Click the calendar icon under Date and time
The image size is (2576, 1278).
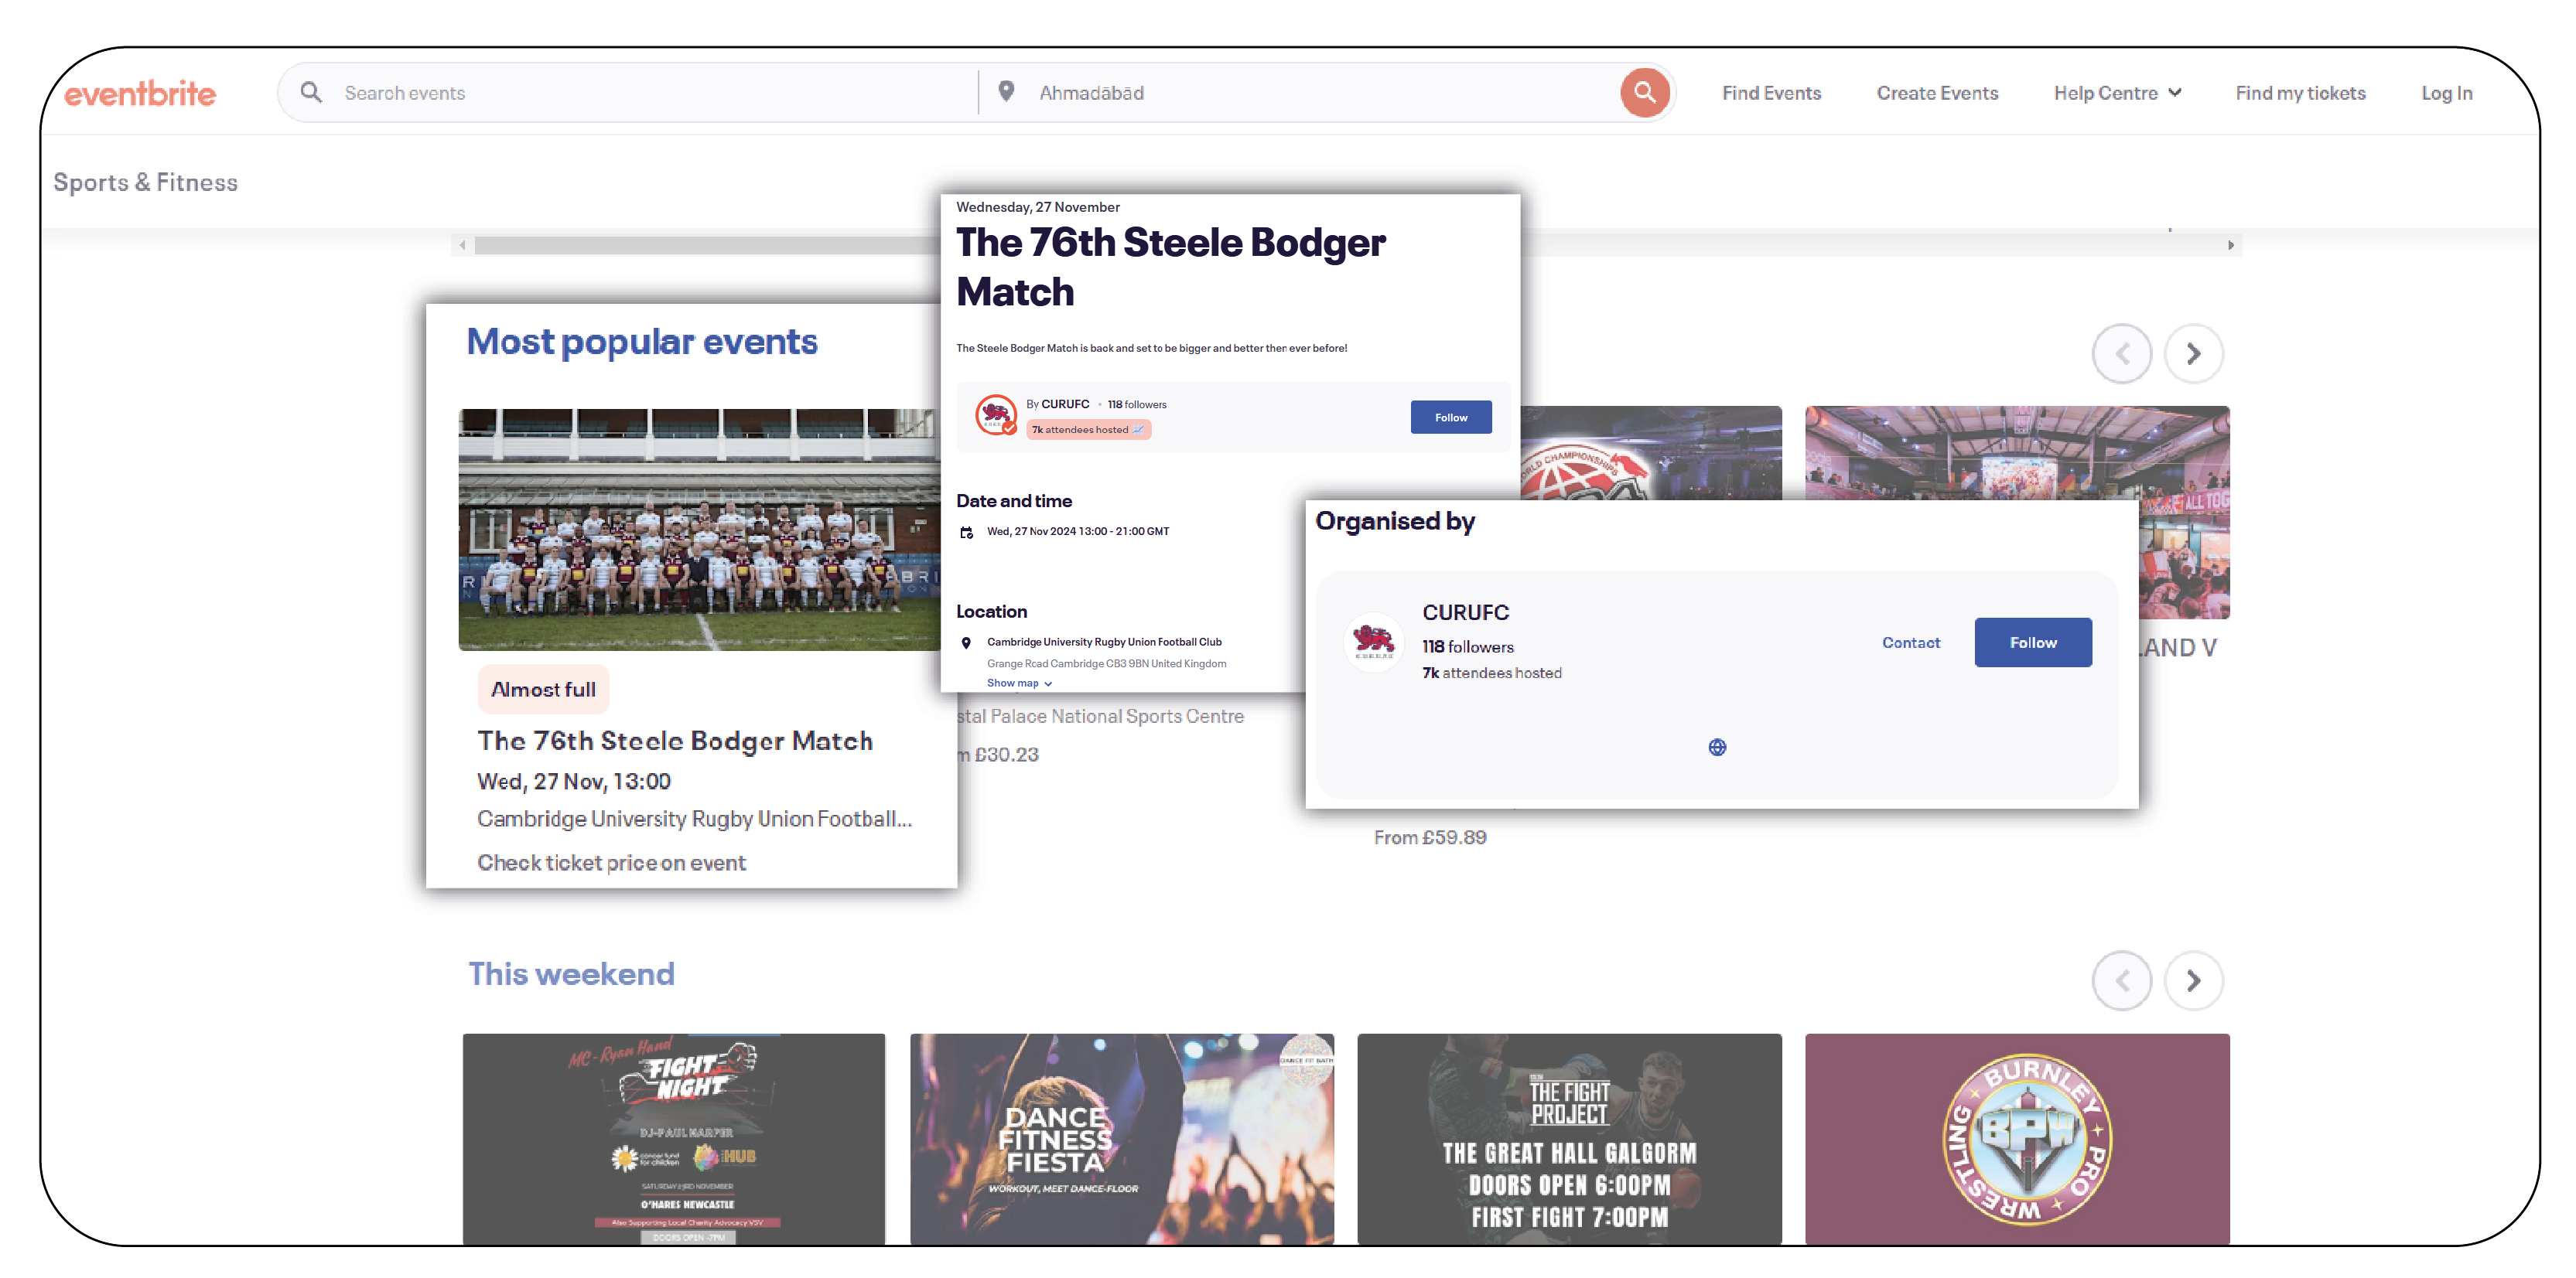tap(966, 533)
